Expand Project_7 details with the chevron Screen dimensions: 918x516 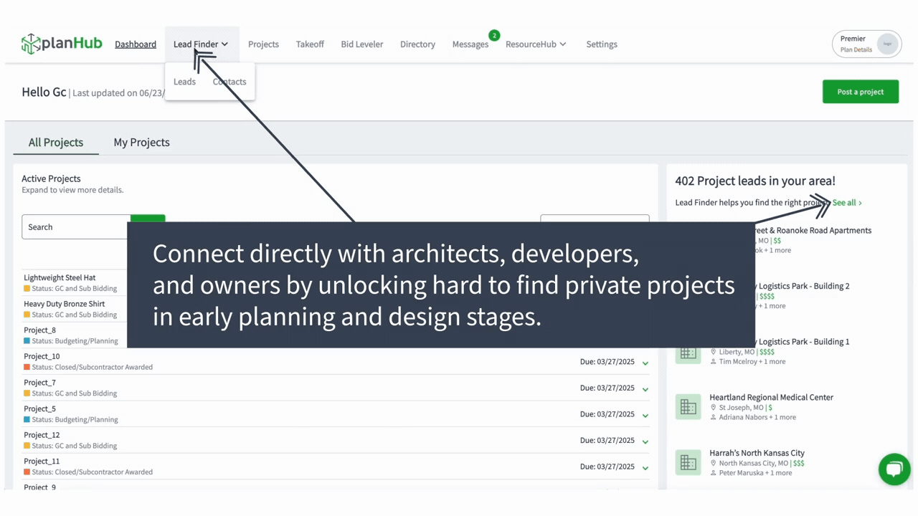tap(645, 389)
